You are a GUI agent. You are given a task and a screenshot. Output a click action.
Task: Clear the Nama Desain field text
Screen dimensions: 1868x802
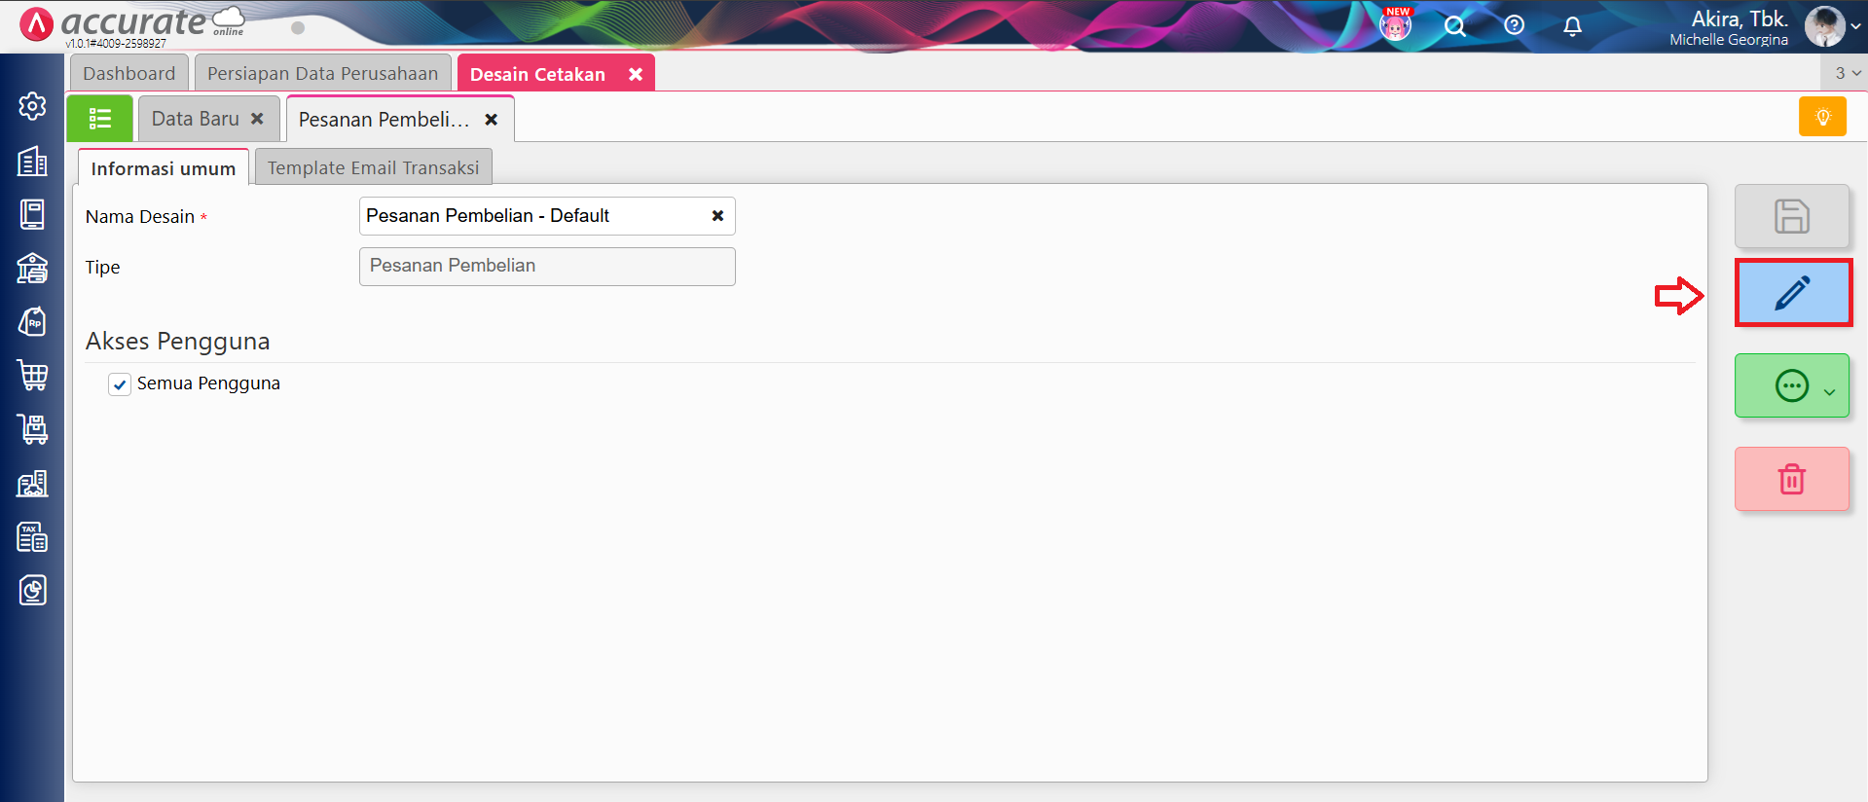tap(717, 216)
